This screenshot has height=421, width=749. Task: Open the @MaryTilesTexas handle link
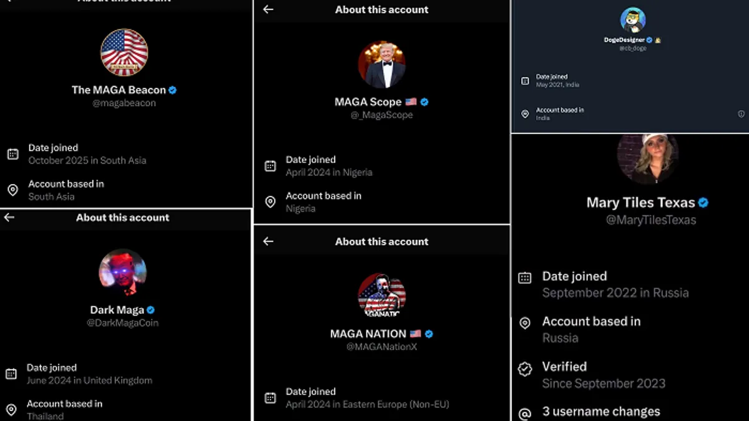[651, 220]
